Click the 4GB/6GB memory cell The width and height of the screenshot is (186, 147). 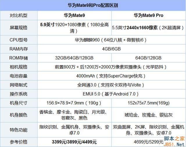pos(111,49)
